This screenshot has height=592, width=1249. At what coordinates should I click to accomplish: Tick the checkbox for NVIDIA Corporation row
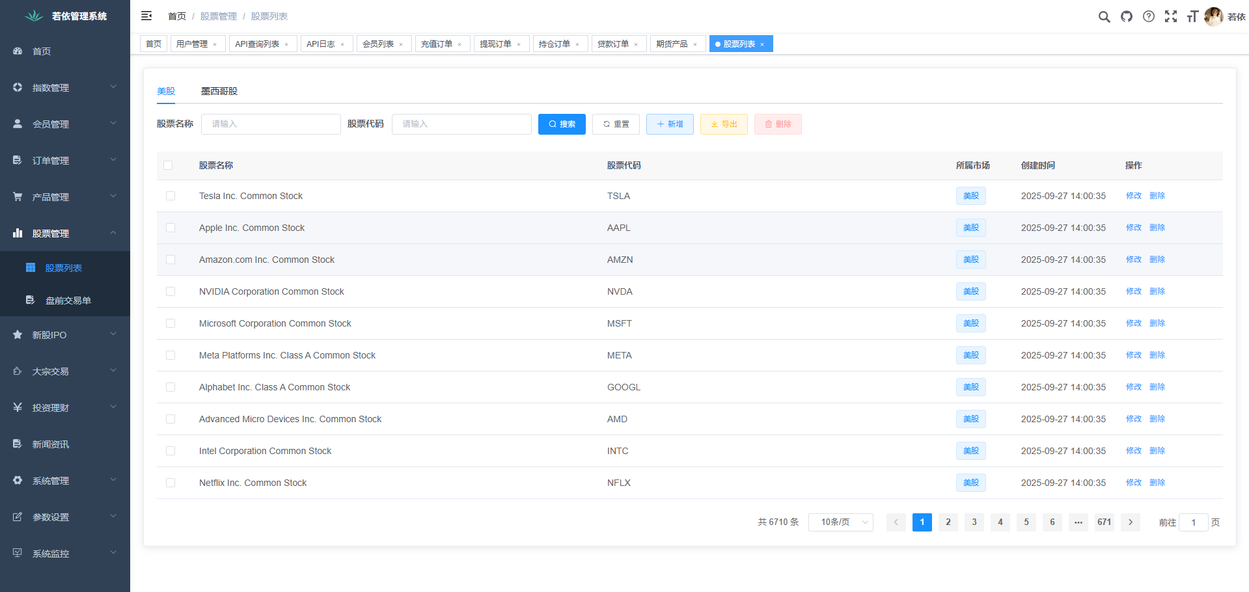click(171, 291)
